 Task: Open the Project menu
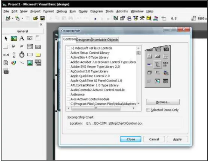[35, 11]
